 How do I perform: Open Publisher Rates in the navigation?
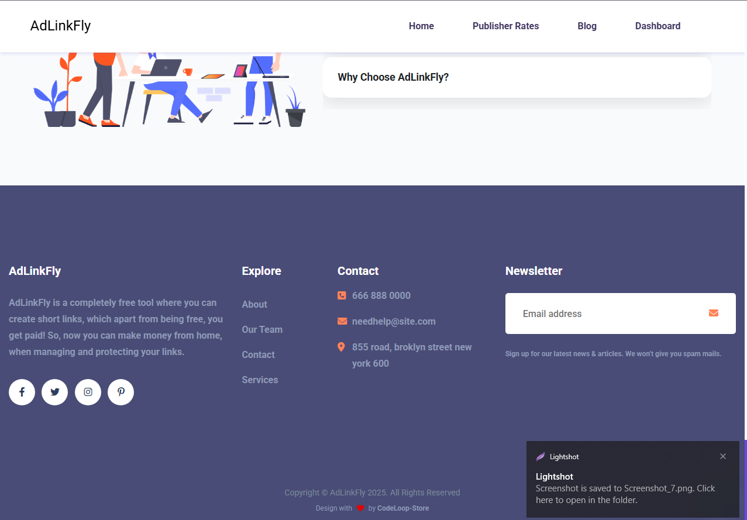pyautogui.click(x=506, y=26)
